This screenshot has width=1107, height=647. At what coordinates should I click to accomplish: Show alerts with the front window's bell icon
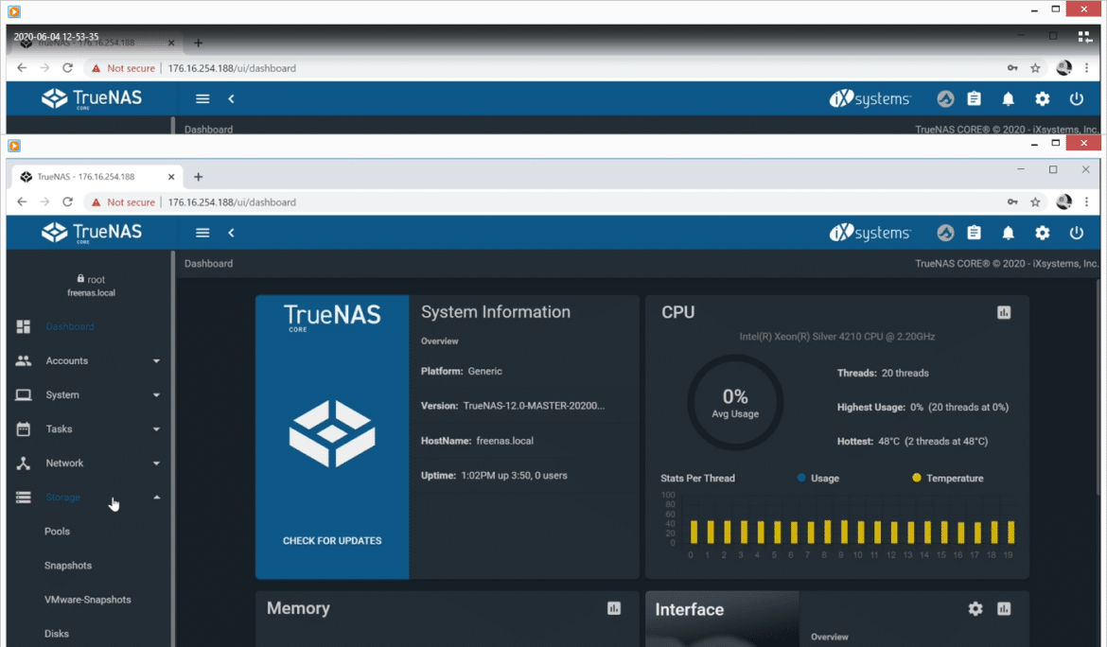1009,233
